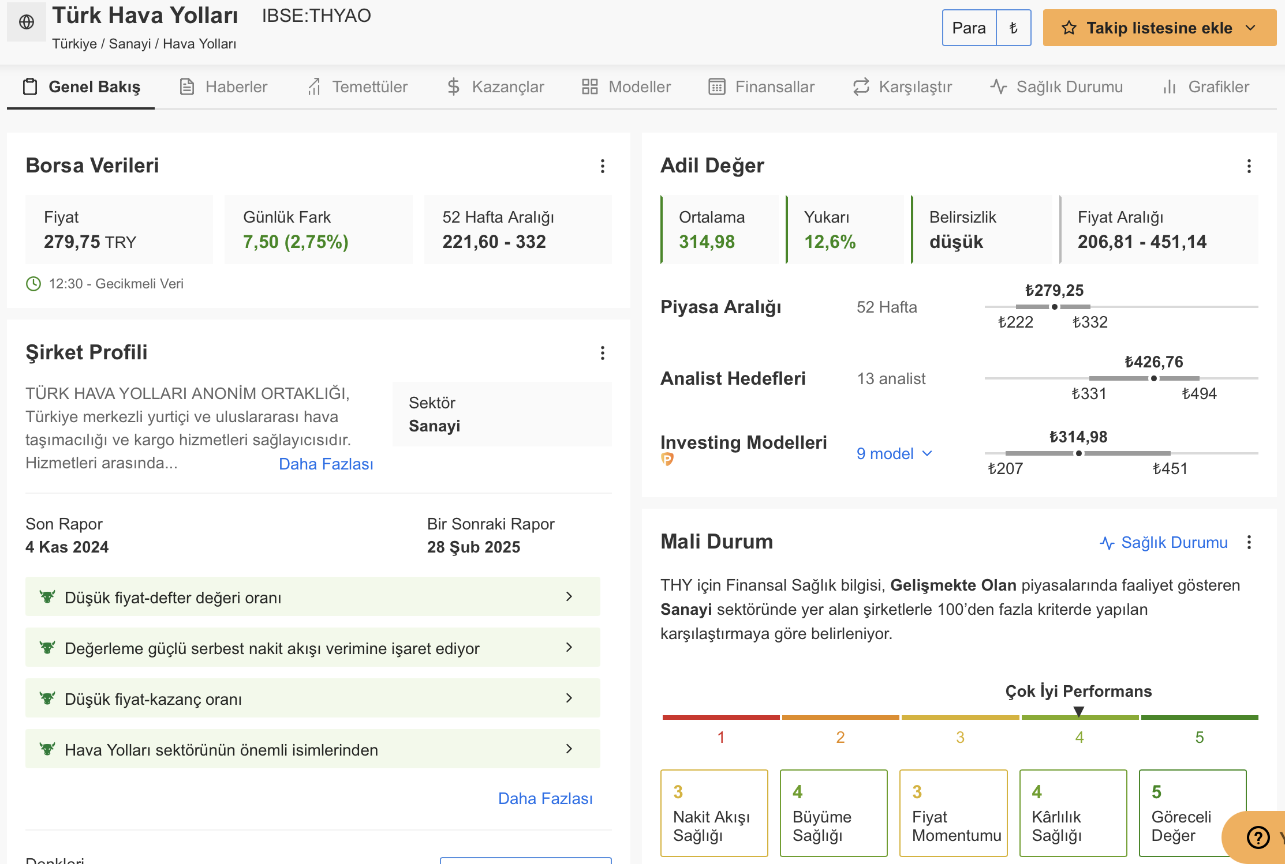Open the Mali Durum three-dot menu
Viewport: 1285px width, 864px height.
pos(1249,542)
